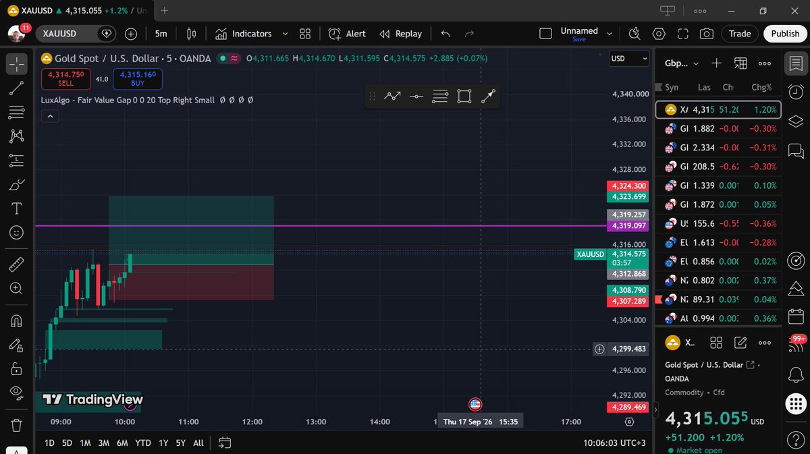Click the Publish button
Image resolution: width=810 pixels, height=454 pixels.
[x=785, y=34]
